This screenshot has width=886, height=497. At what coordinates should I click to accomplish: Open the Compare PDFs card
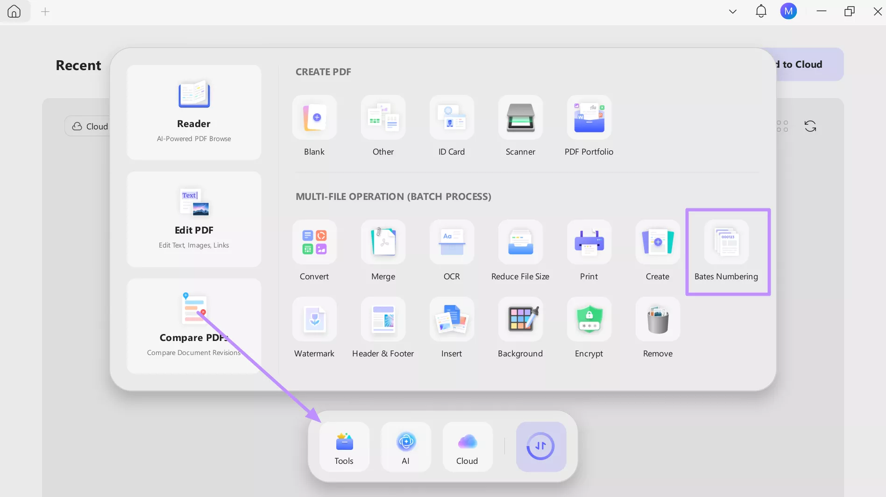pyautogui.click(x=194, y=326)
